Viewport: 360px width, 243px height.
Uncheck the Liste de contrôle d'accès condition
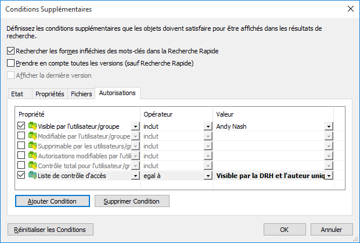[x=21, y=175]
